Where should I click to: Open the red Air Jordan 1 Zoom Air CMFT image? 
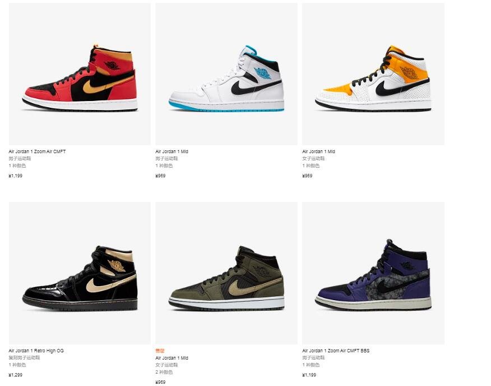[80, 74]
